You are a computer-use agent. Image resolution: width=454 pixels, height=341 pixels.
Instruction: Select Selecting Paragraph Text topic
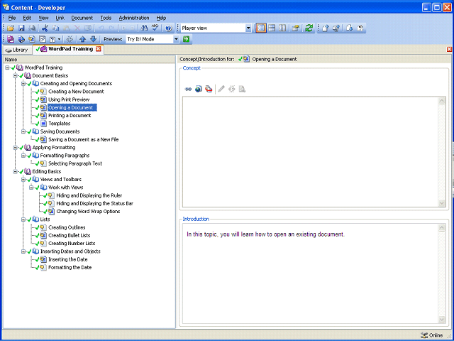pos(75,163)
